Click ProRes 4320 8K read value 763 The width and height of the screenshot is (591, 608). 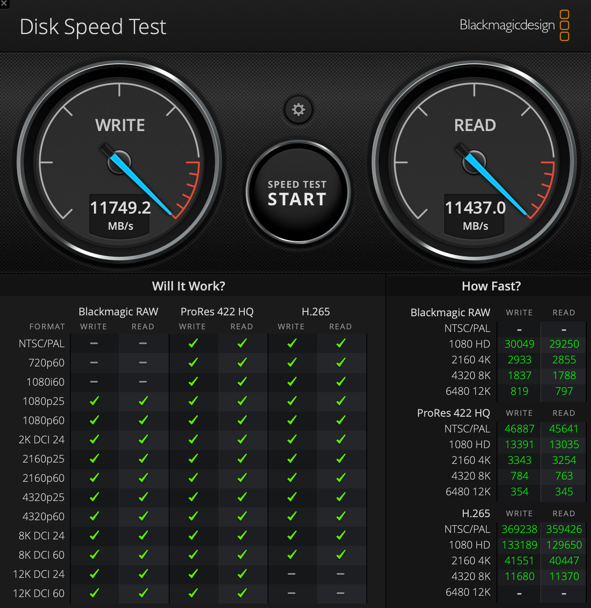click(564, 476)
